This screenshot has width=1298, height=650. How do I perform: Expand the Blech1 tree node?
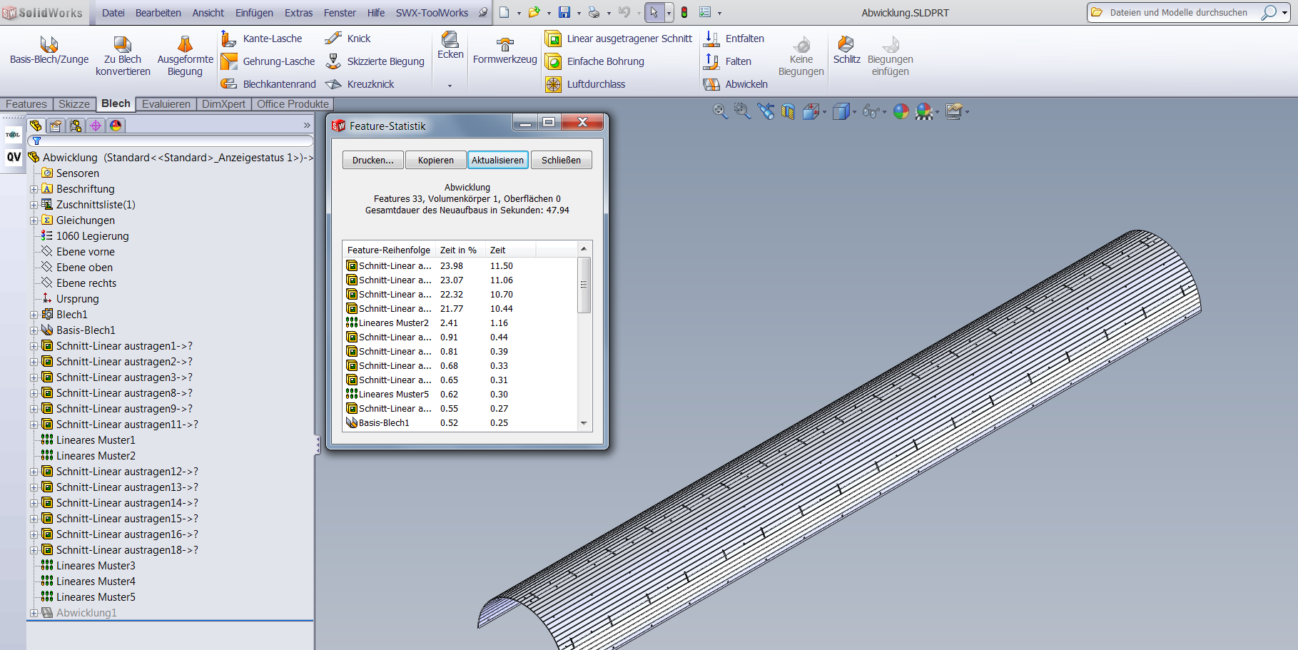34,315
